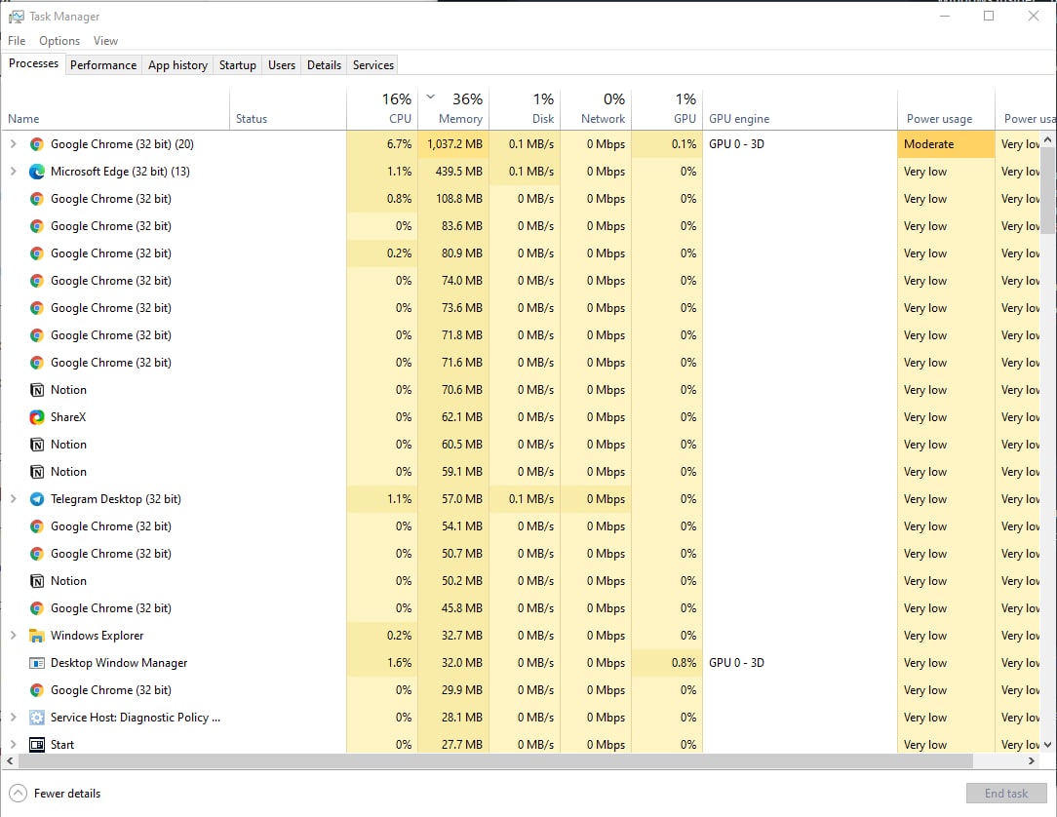Click the Windows Explorer folder icon
Image resolution: width=1057 pixels, height=817 pixels.
coord(37,636)
